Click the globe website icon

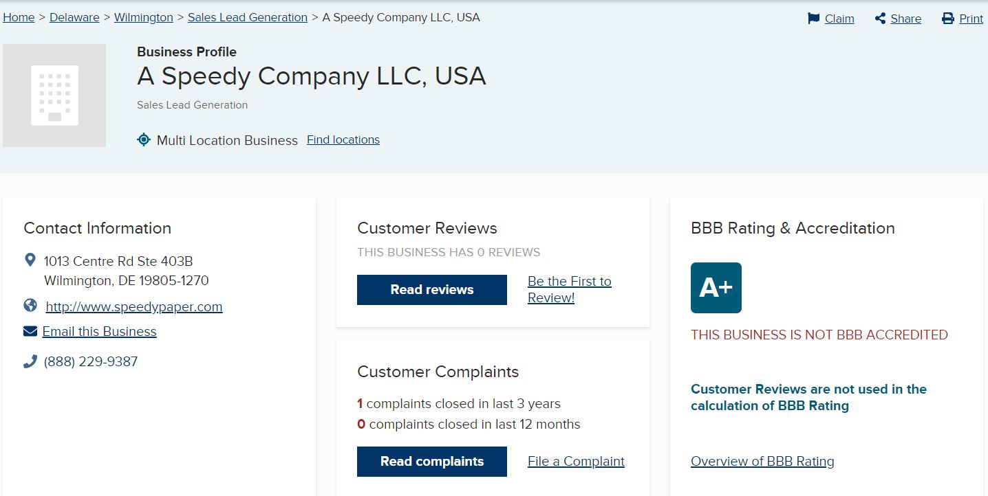click(30, 306)
